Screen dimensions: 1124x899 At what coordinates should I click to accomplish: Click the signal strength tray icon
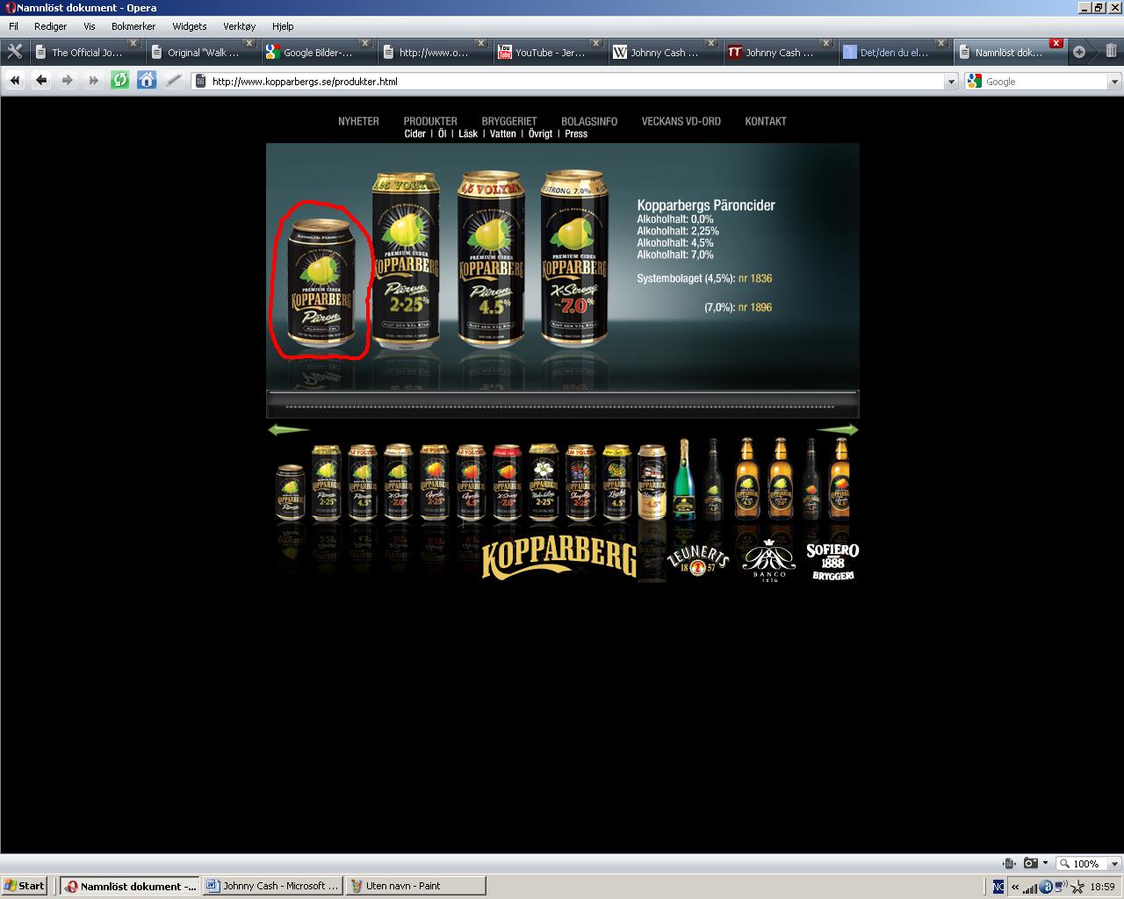[1030, 887]
